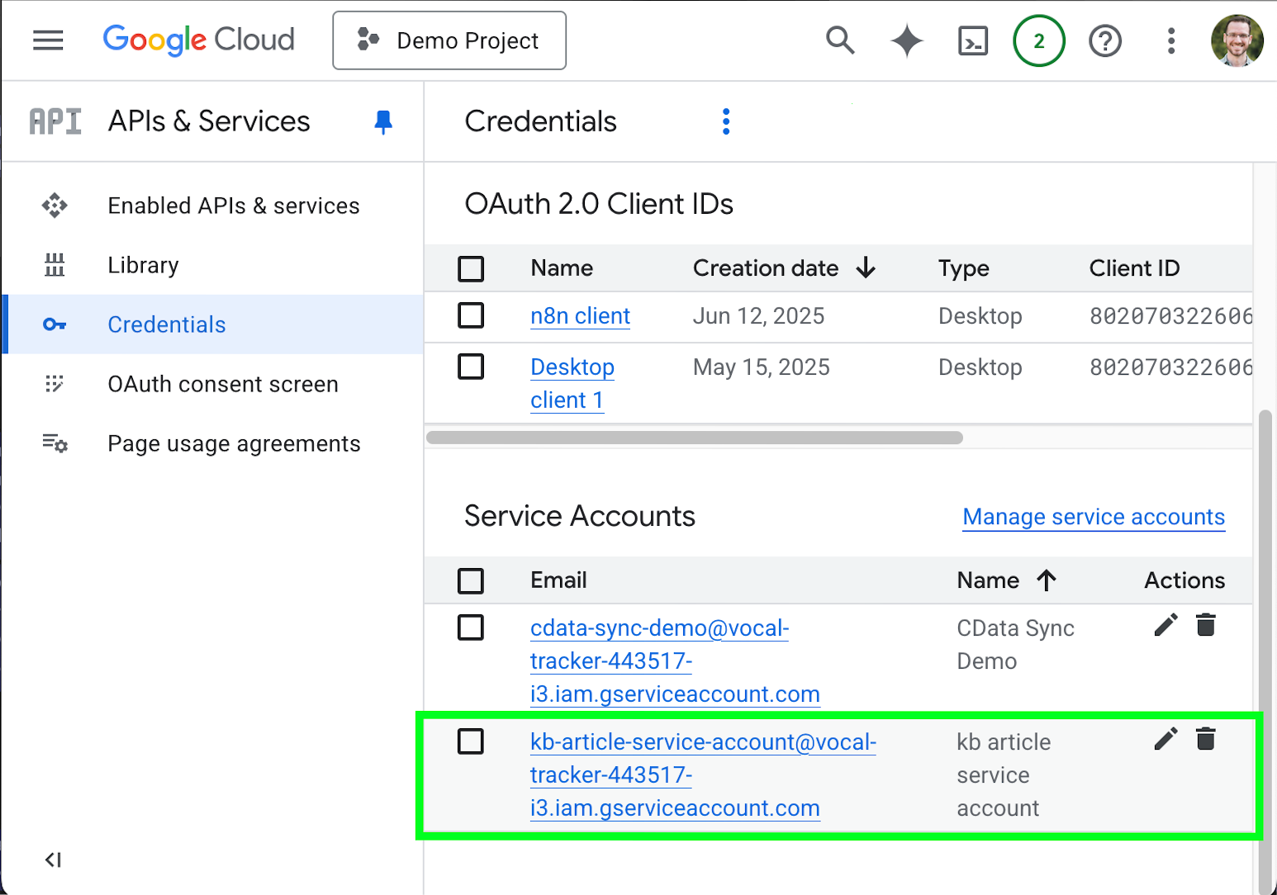This screenshot has width=1277, height=895.
Task: Open the Gemini AI assistant
Action: (906, 40)
